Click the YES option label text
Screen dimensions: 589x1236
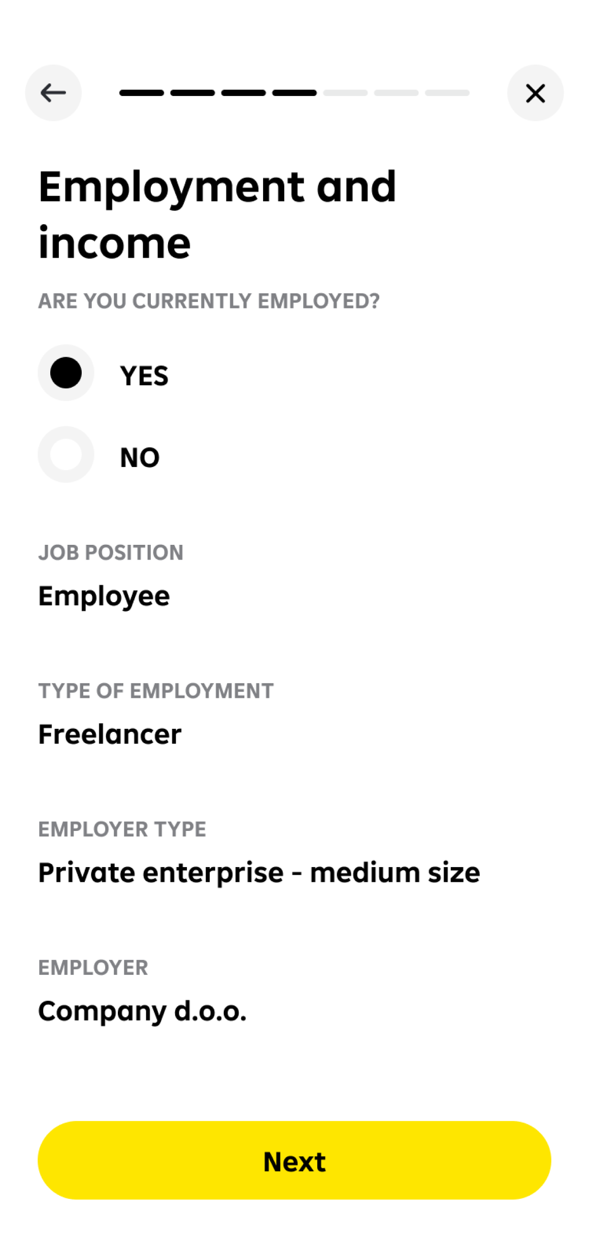pyautogui.click(x=144, y=376)
